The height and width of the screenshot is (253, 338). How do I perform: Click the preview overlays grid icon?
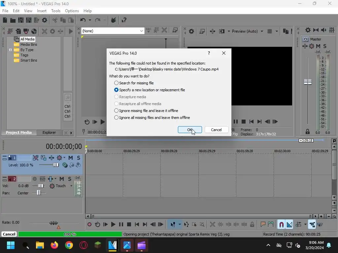(269, 31)
